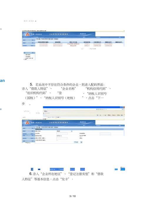The image size is (147, 208).
Task: Select the second company name in results table
Action: point(73,46)
